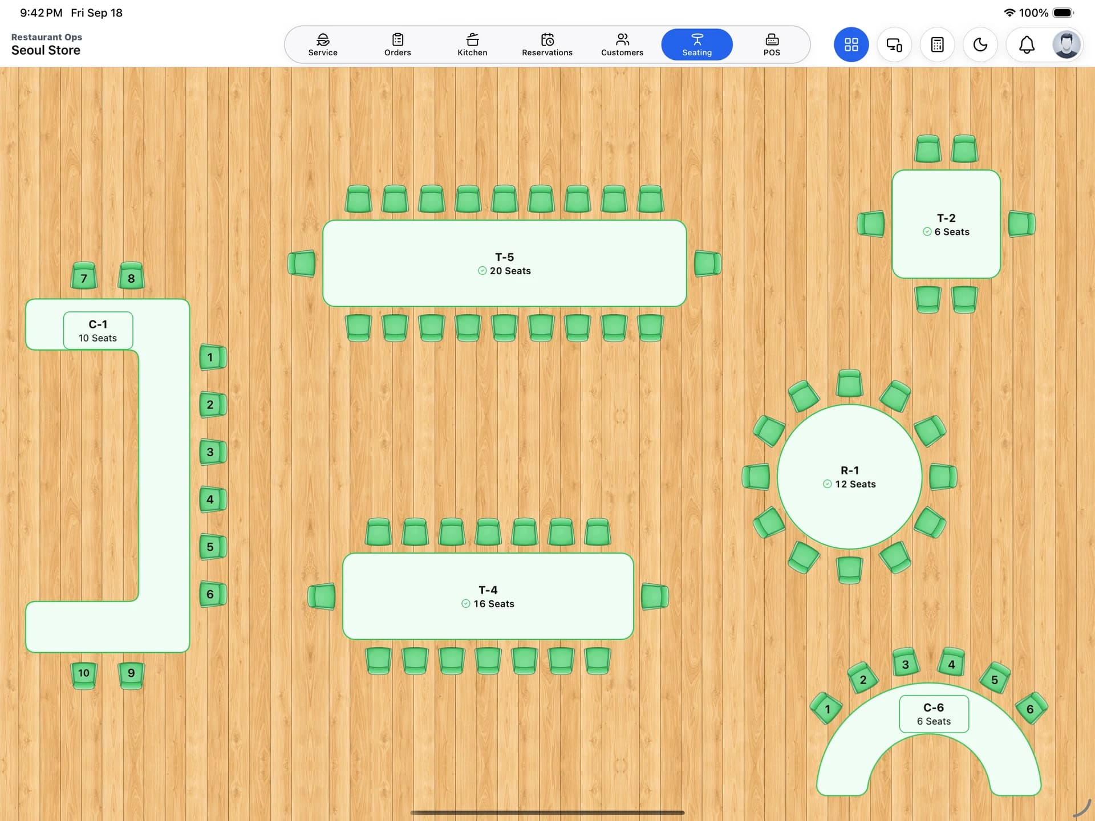Screen dimensions: 1095x821
Task: Select round table R-1
Action: (849, 477)
